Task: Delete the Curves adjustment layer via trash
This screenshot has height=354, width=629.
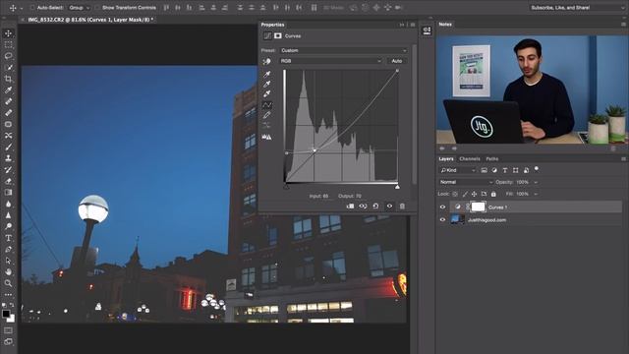Action: pos(402,206)
